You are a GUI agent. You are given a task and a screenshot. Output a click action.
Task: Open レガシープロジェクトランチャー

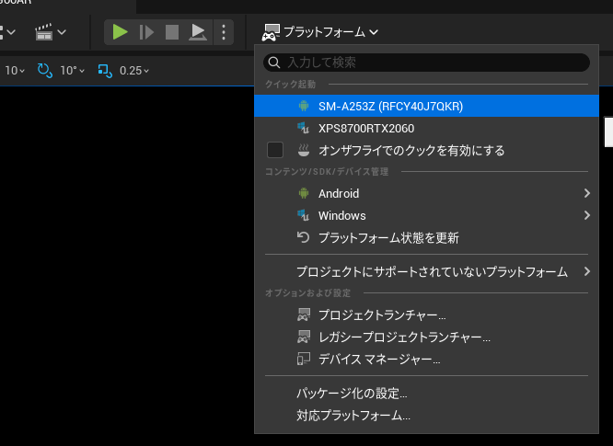coord(403,337)
